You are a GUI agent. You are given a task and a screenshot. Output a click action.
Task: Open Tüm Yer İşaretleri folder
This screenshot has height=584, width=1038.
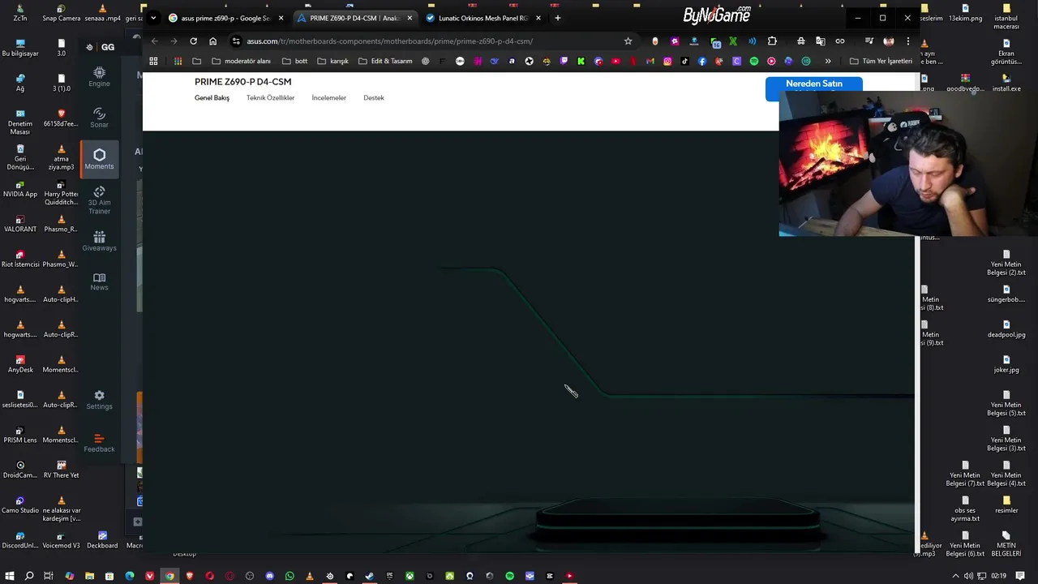(881, 61)
